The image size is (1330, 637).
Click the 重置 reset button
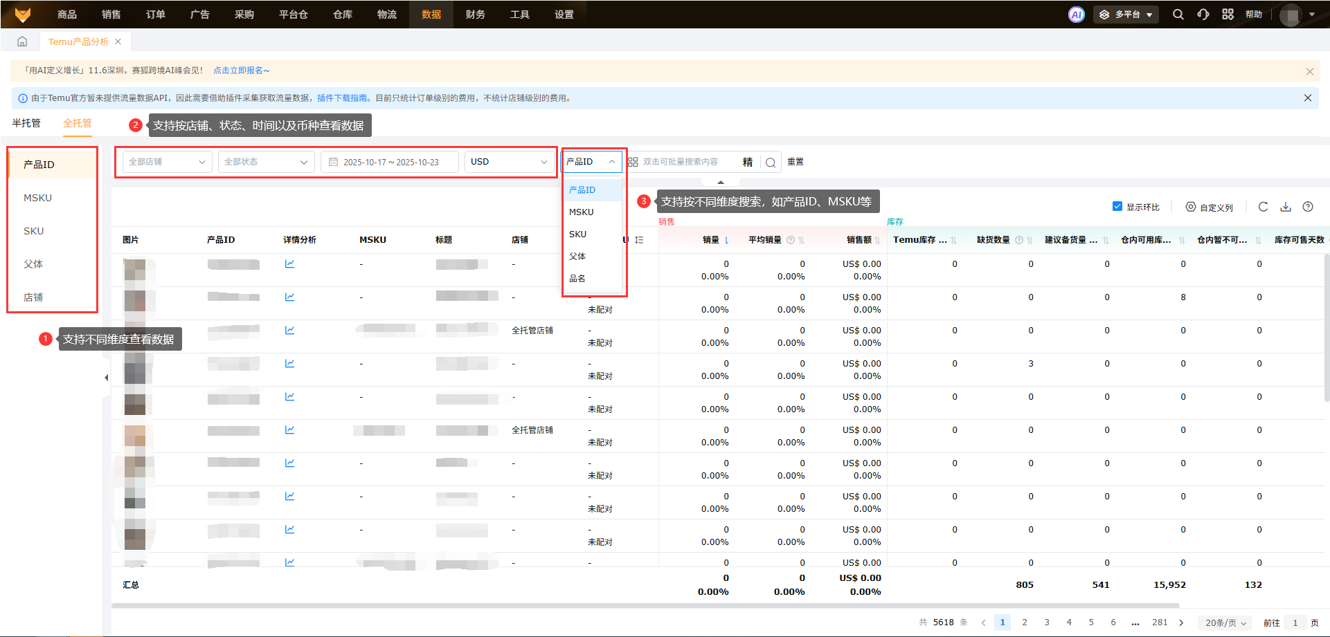[x=796, y=162]
